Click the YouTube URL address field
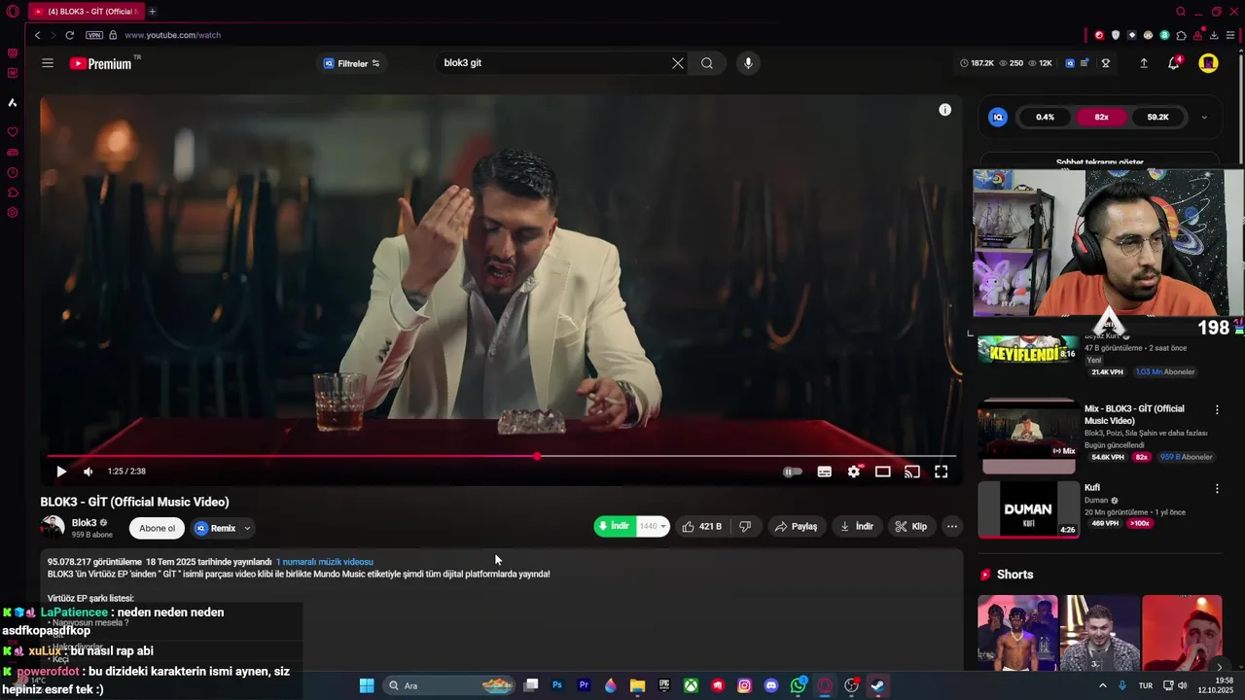This screenshot has height=700, width=1245. coord(172,35)
